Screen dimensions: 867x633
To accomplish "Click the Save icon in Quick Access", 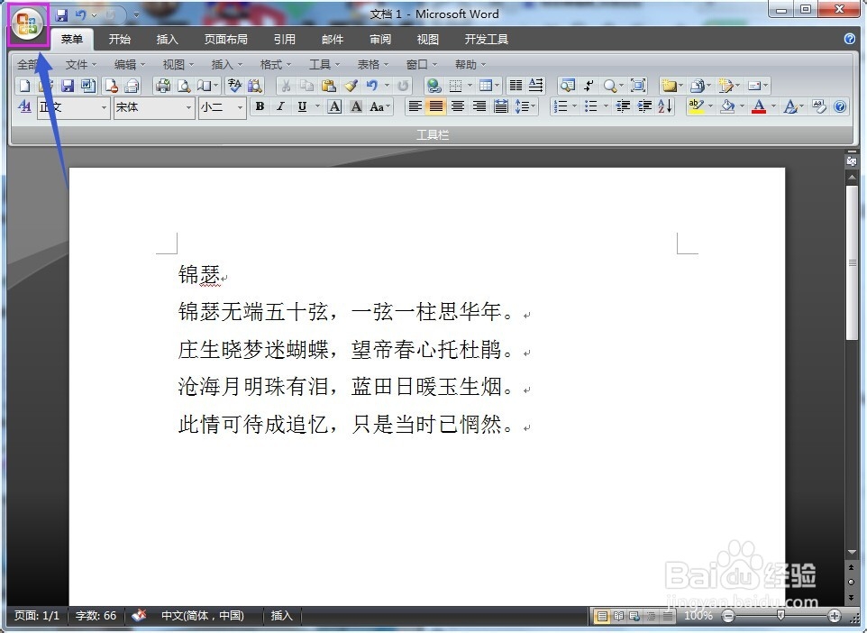I will tap(61, 15).
